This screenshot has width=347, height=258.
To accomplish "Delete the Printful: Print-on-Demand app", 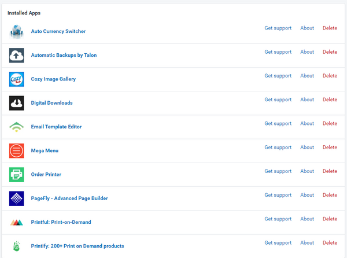I will click(x=330, y=219).
